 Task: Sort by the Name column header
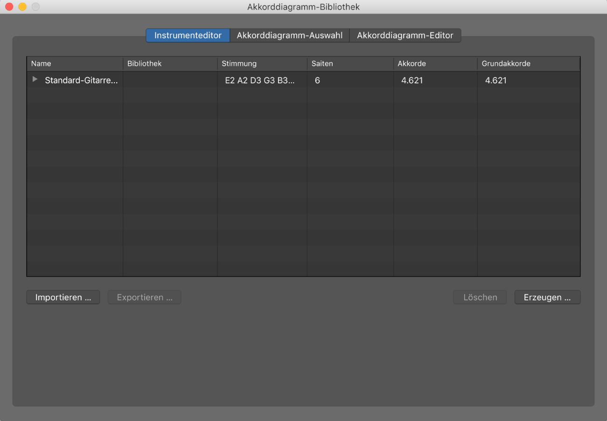click(75, 63)
